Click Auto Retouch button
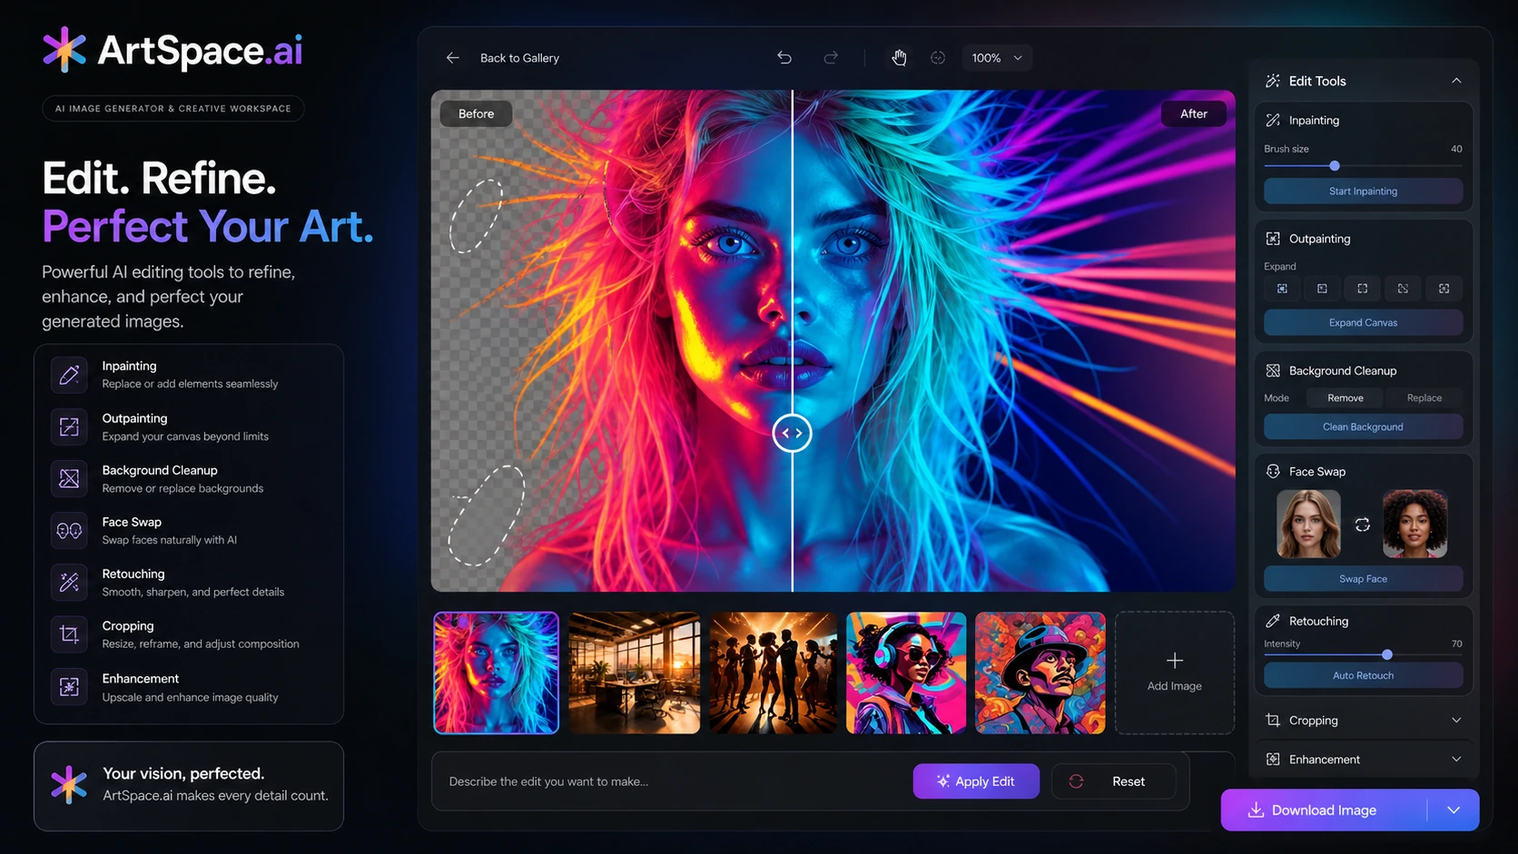This screenshot has width=1518, height=854. pyautogui.click(x=1363, y=675)
